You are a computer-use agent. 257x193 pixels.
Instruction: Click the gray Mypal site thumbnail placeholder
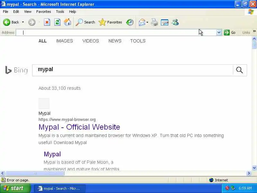pyautogui.click(x=44, y=103)
